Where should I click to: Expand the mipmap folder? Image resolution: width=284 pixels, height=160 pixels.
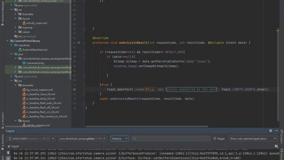point(16,28)
